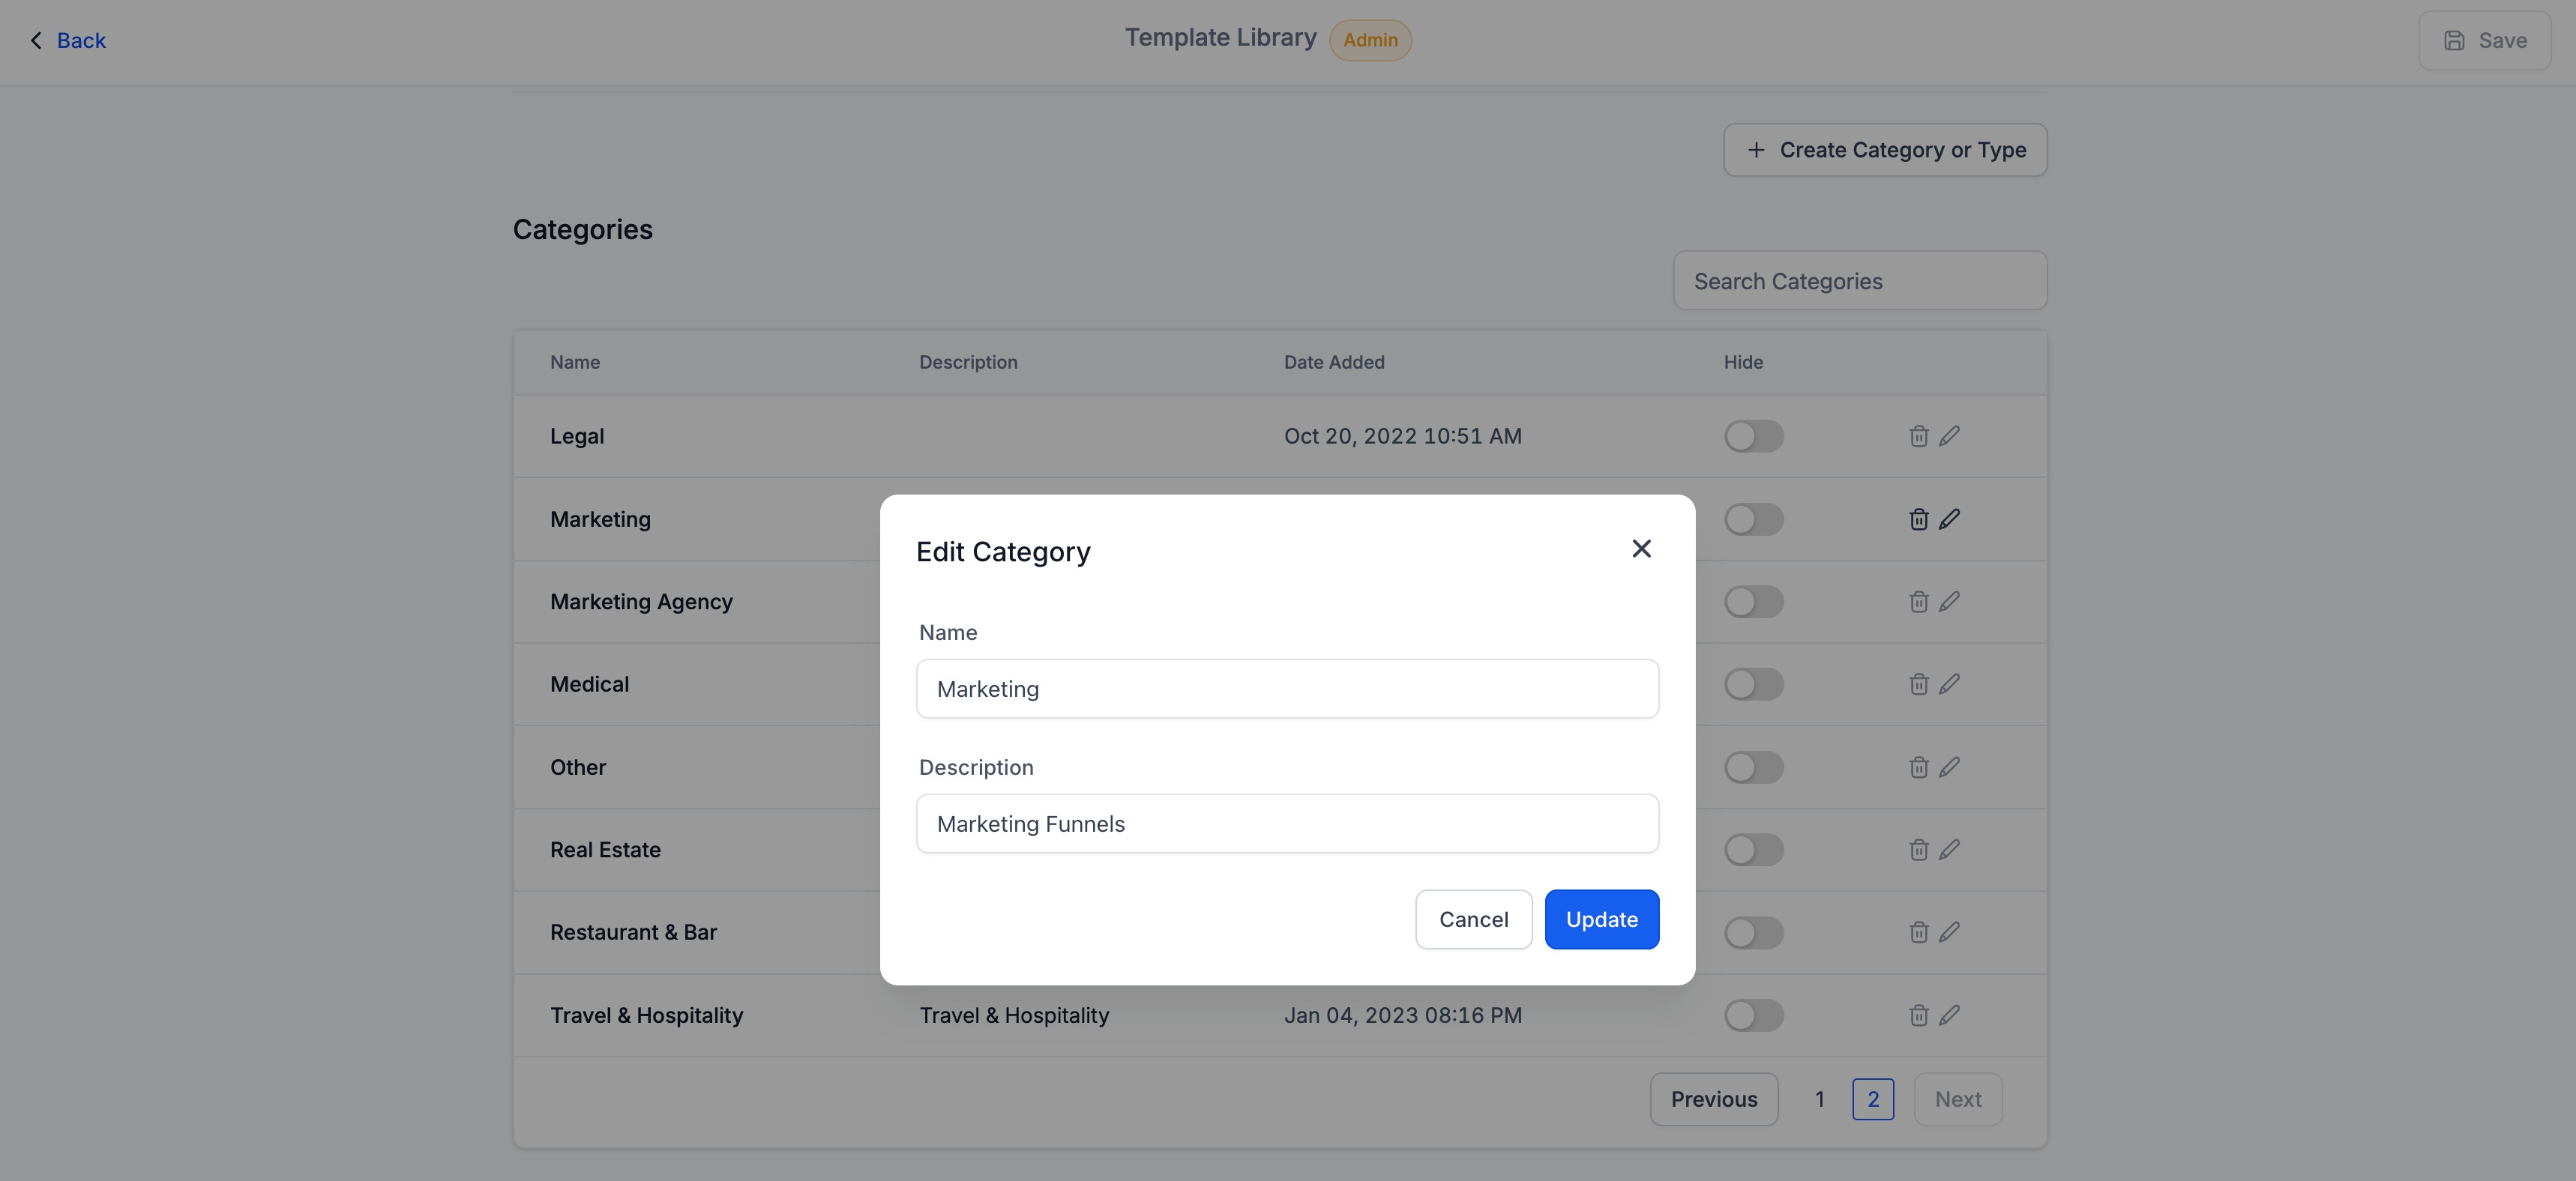Edit the Legal category with pencil icon
The width and height of the screenshot is (2576, 1181).
pos(1949,437)
